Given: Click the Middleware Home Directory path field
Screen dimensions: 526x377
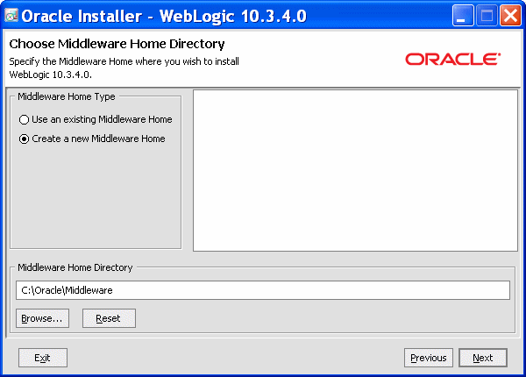Looking at the screenshot, I should [263, 290].
